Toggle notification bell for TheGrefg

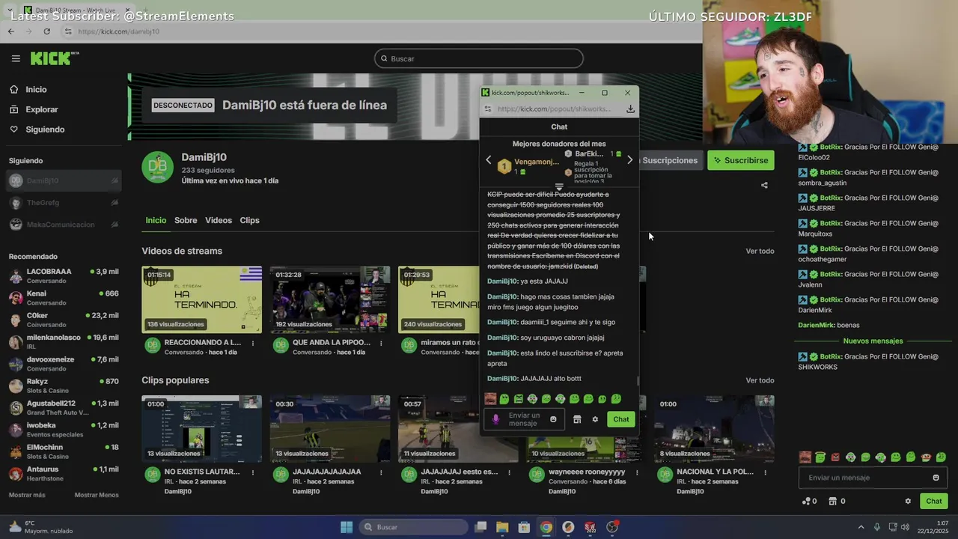115,203
